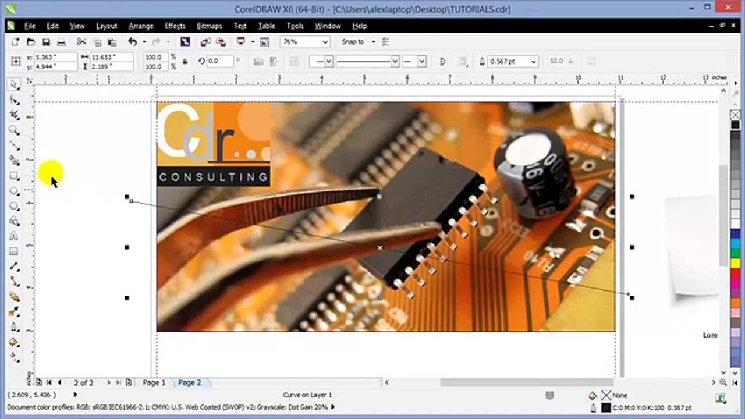
Task: Click the No Color swatch in palette
Action: (x=735, y=114)
